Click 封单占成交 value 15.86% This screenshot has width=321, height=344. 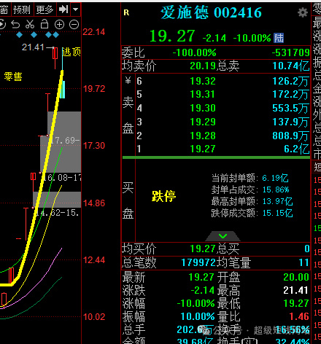(276, 189)
